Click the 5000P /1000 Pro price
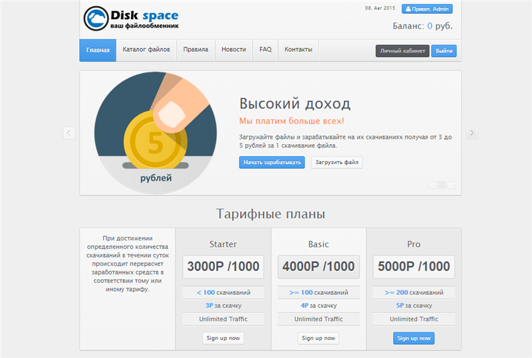This screenshot has width=532, height=358. pos(414,267)
